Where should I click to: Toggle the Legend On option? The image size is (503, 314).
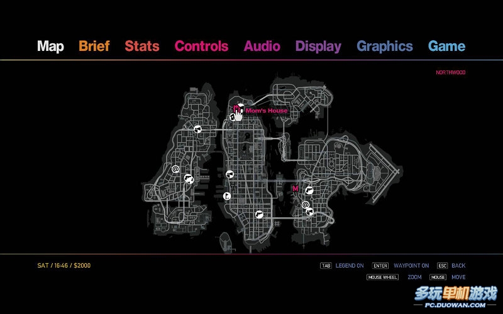[349, 266]
